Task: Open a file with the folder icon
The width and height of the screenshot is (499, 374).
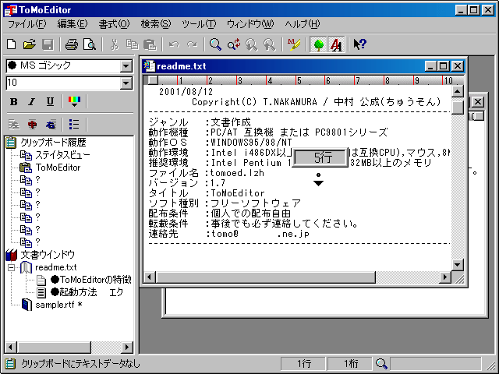Action: pyautogui.click(x=30, y=44)
